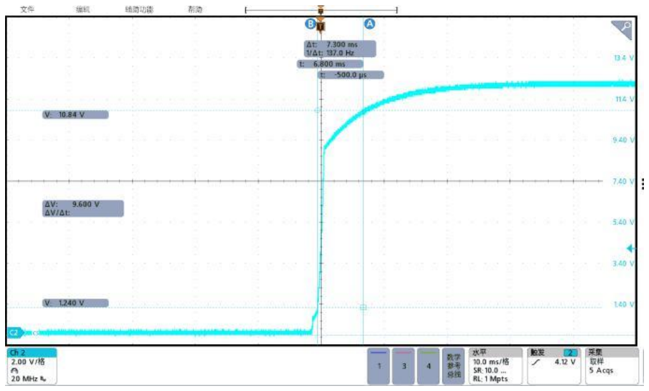Click the math/reference/bus add button (数学 参考 总线)
Screen dimensions: 649x391
tap(454, 366)
